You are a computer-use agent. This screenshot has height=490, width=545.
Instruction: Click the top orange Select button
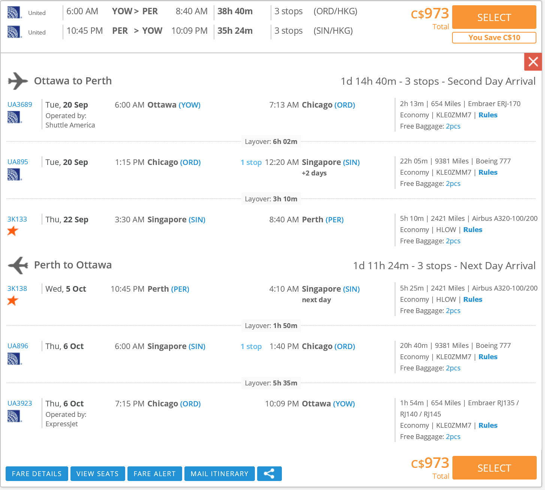coord(494,17)
